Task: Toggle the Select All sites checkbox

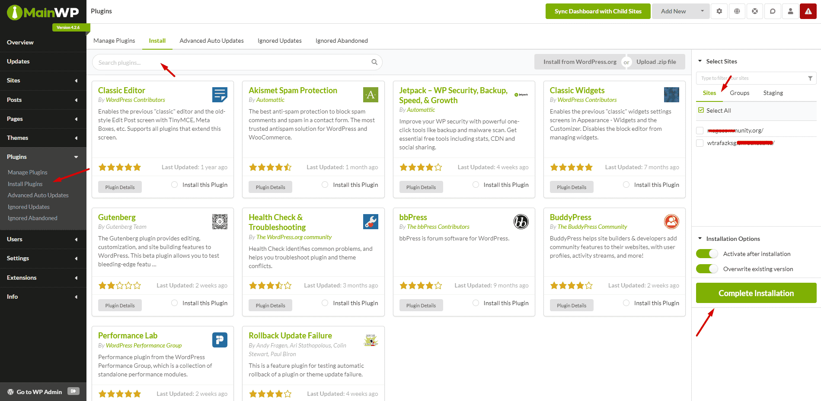Action: (x=701, y=111)
